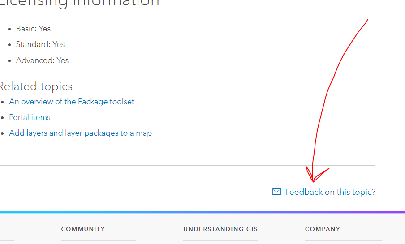The width and height of the screenshot is (405, 244).
Task: Click the red arrow's pointed tip
Action: 313,181
